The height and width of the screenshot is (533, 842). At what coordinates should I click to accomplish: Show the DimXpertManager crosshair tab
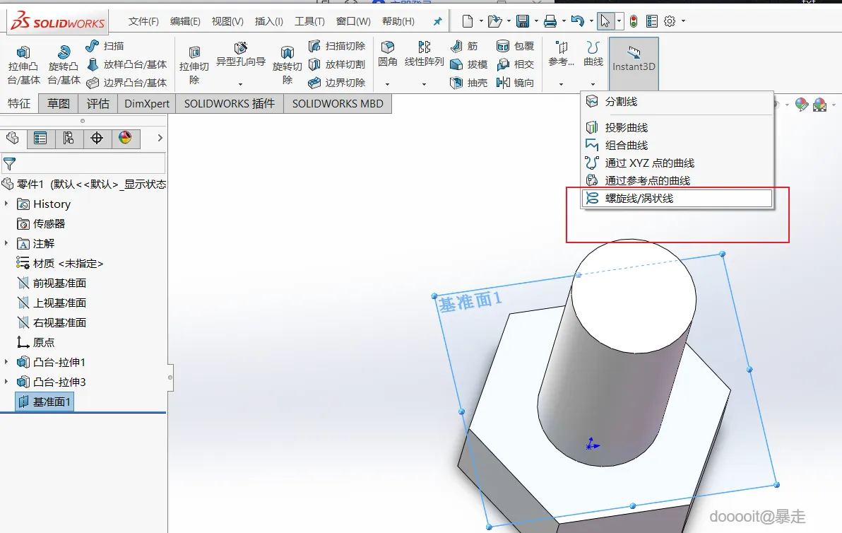tap(97, 138)
